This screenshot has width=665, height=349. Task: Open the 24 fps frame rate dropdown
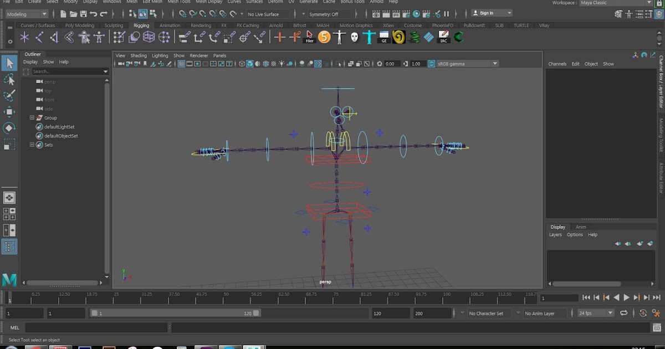click(596, 313)
